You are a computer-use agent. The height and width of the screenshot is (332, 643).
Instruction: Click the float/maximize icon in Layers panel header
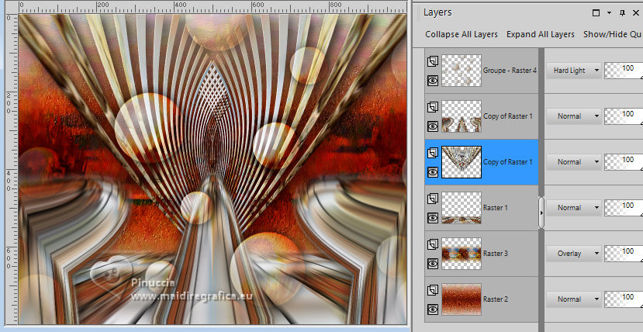[x=596, y=13]
